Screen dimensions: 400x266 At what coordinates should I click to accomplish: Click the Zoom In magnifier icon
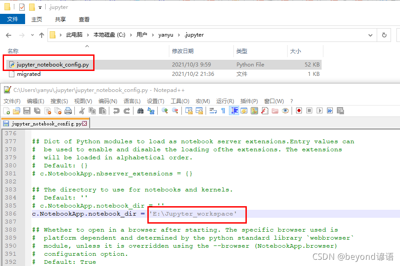[164, 111]
